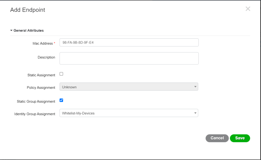Image resolution: width=261 pixels, height=160 pixels.
Task: Cancel adding the endpoint
Action: [217, 138]
